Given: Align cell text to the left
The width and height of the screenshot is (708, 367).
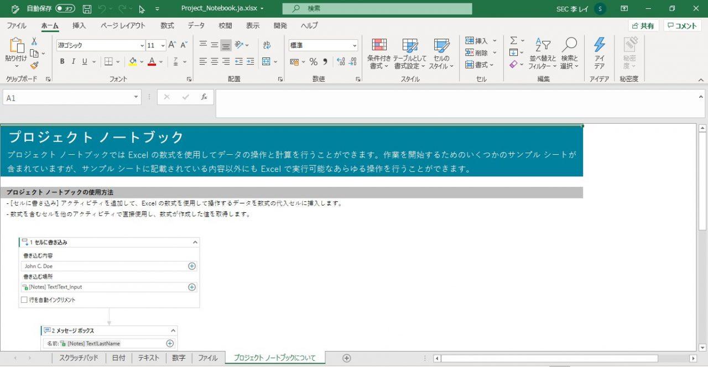Looking at the screenshot, I should [x=203, y=61].
